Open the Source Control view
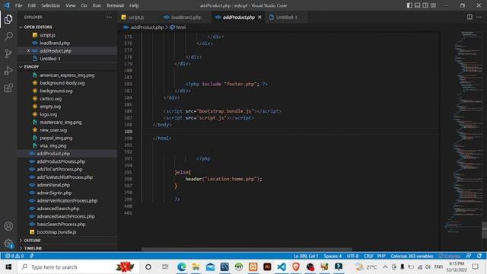 pos(8,53)
